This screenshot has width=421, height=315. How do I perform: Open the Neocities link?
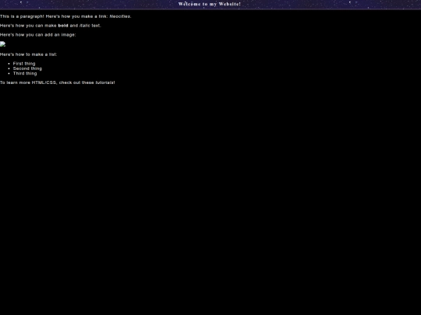[120, 16]
